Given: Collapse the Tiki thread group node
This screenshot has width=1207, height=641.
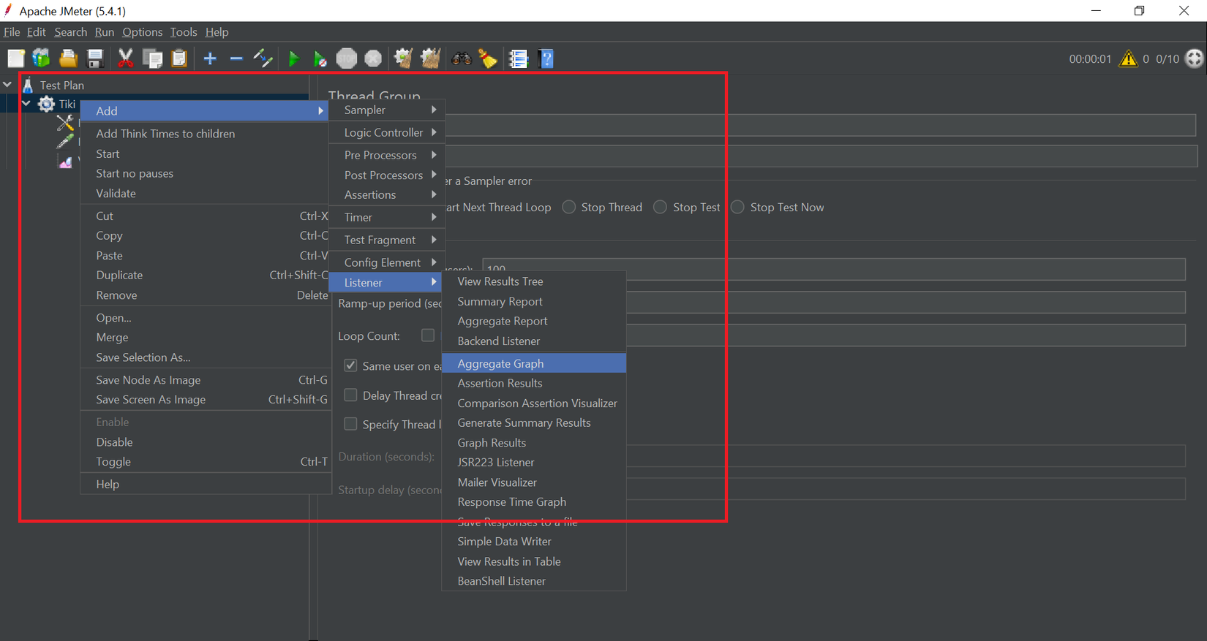Looking at the screenshot, I should (26, 104).
